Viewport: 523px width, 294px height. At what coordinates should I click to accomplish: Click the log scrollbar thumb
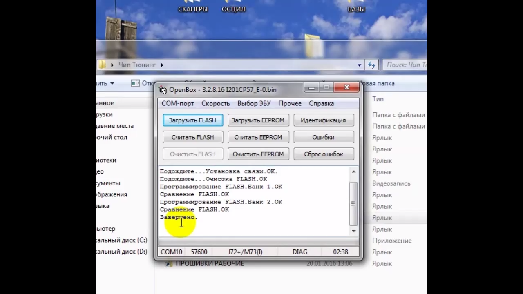pos(353,203)
